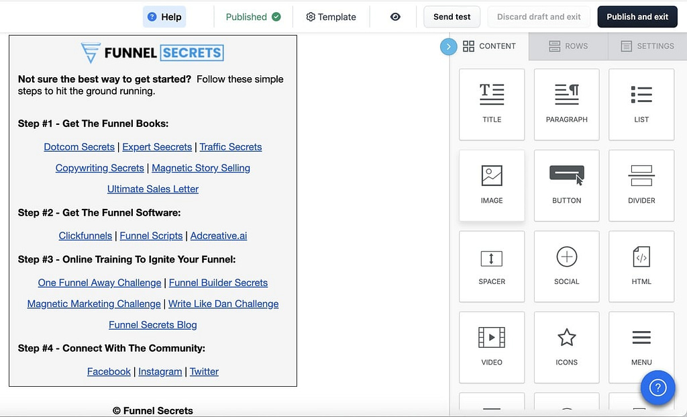Toggle preview with the eye icon
The height and width of the screenshot is (417, 687).
click(395, 17)
